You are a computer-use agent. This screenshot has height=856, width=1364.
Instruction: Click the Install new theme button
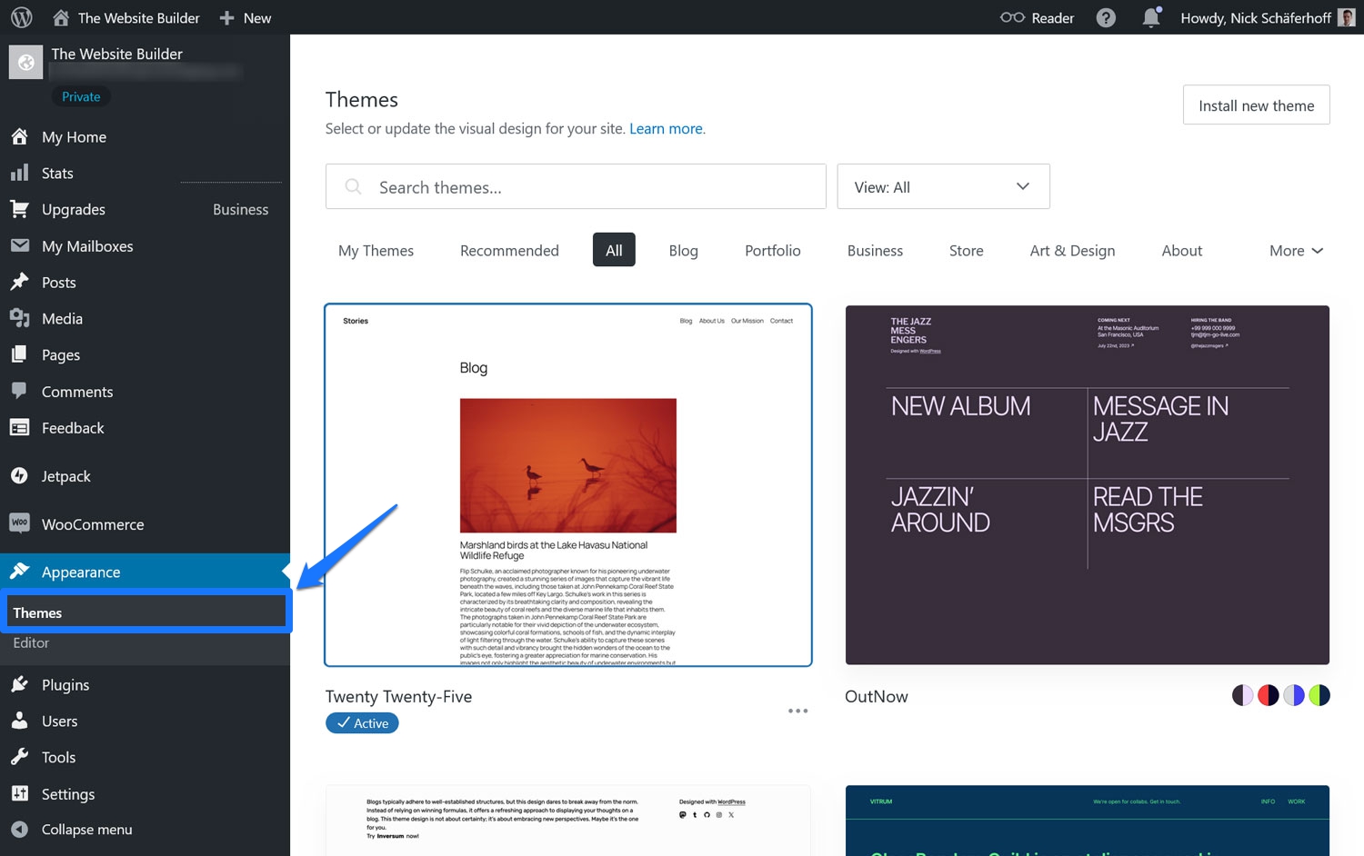[x=1256, y=105]
